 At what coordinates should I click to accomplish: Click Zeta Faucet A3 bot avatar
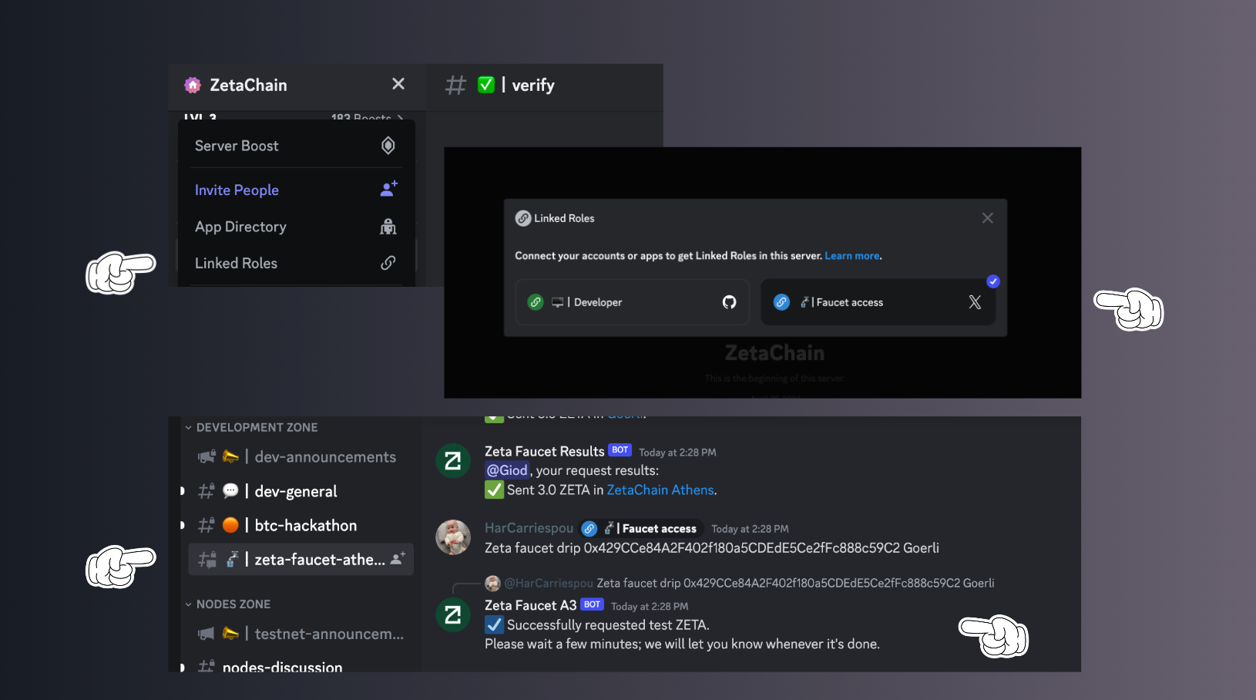453,615
